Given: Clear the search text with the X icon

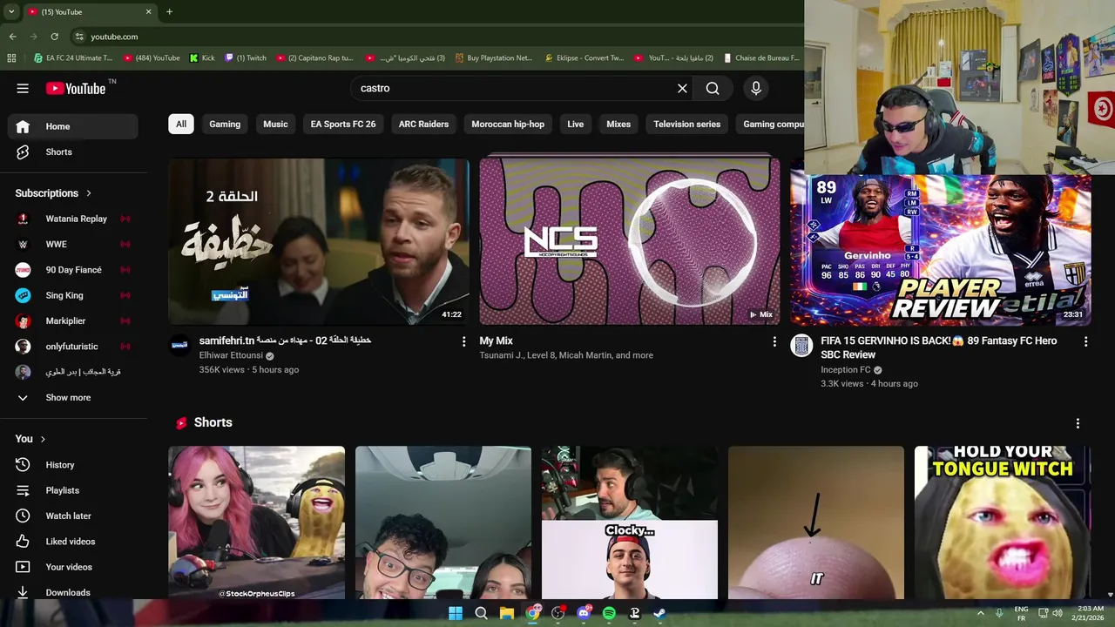Looking at the screenshot, I should 682,88.
